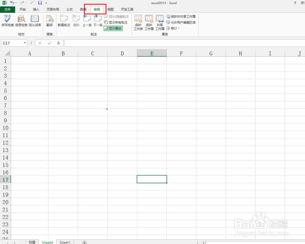Click the Ribbon Display Options icon
305x244 pixels.
[303, 3]
